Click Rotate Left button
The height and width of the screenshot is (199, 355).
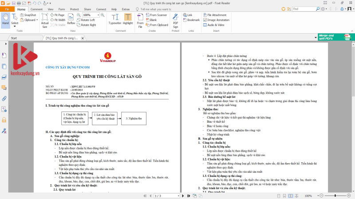pyautogui.click(x=86, y=20)
